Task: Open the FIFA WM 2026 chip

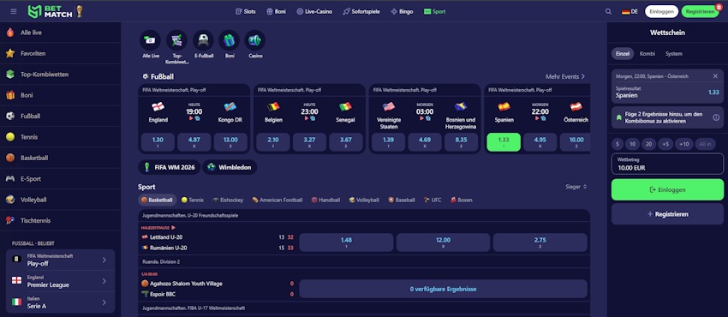Action: point(170,167)
